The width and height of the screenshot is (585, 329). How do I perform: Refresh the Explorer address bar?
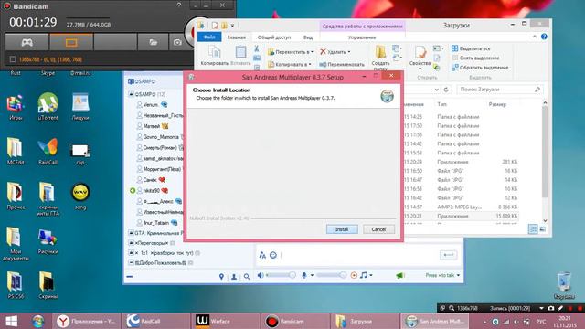(446, 90)
